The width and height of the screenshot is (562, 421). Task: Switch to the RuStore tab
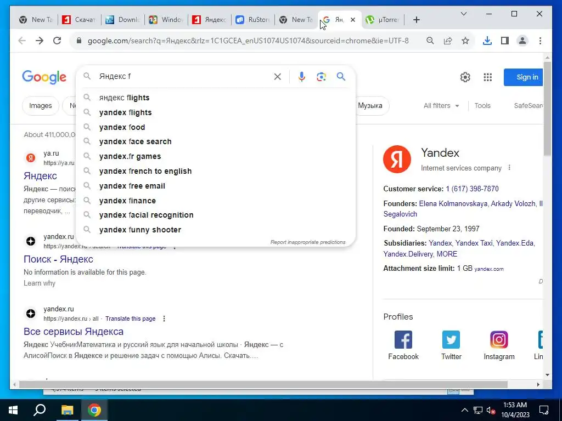click(252, 20)
